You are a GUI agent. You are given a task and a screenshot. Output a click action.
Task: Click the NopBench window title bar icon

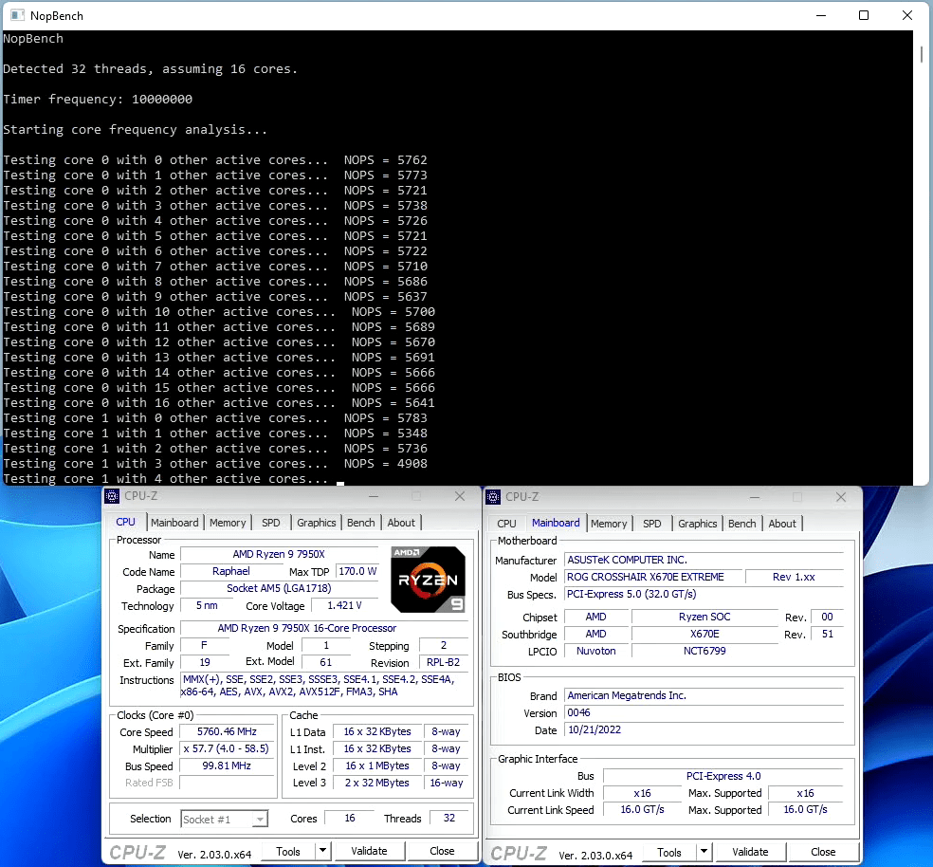tap(17, 15)
